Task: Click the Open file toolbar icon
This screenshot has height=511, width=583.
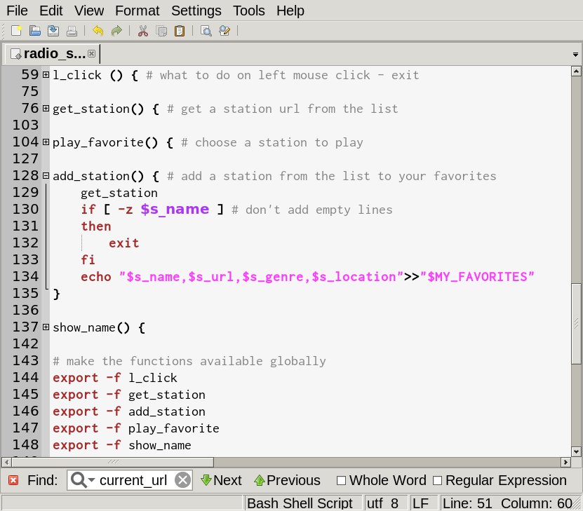Action: (x=35, y=31)
